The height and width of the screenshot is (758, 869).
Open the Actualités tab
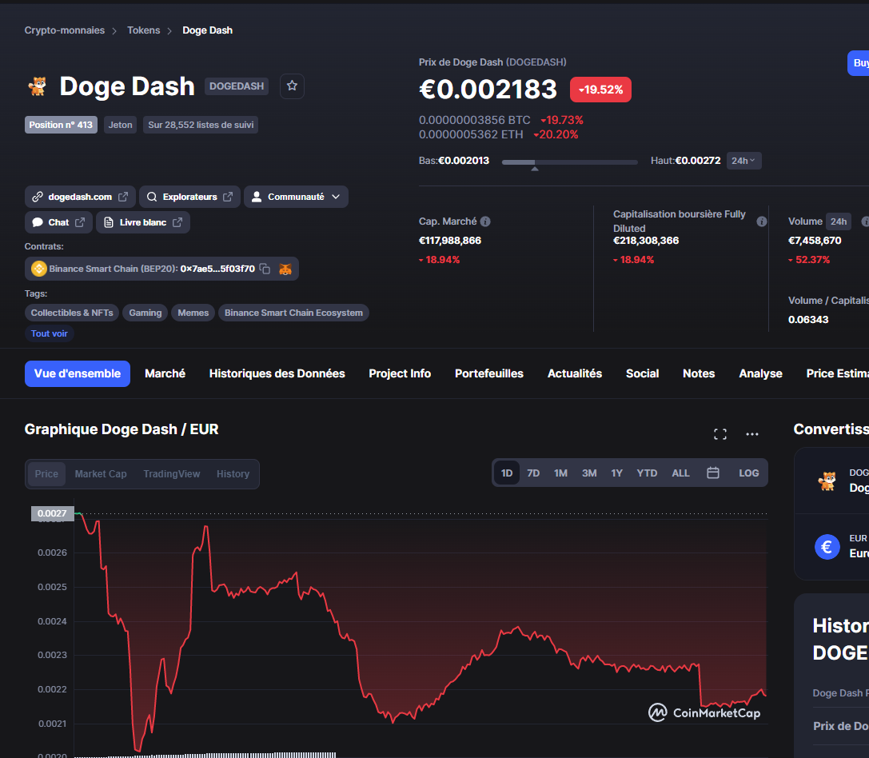click(575, 373)
